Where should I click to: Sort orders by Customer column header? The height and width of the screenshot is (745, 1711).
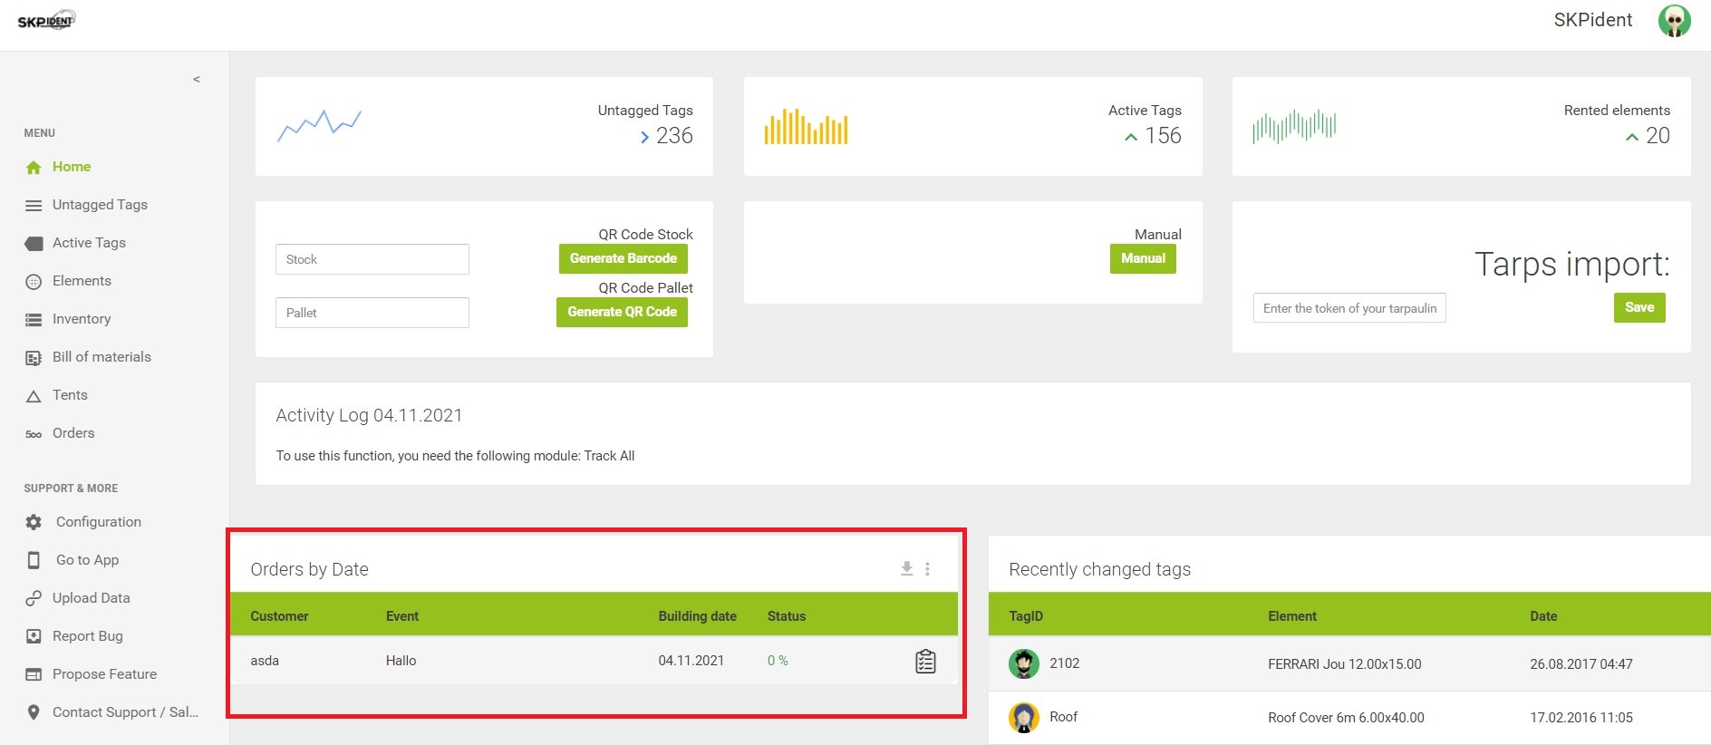pos(279,616)
